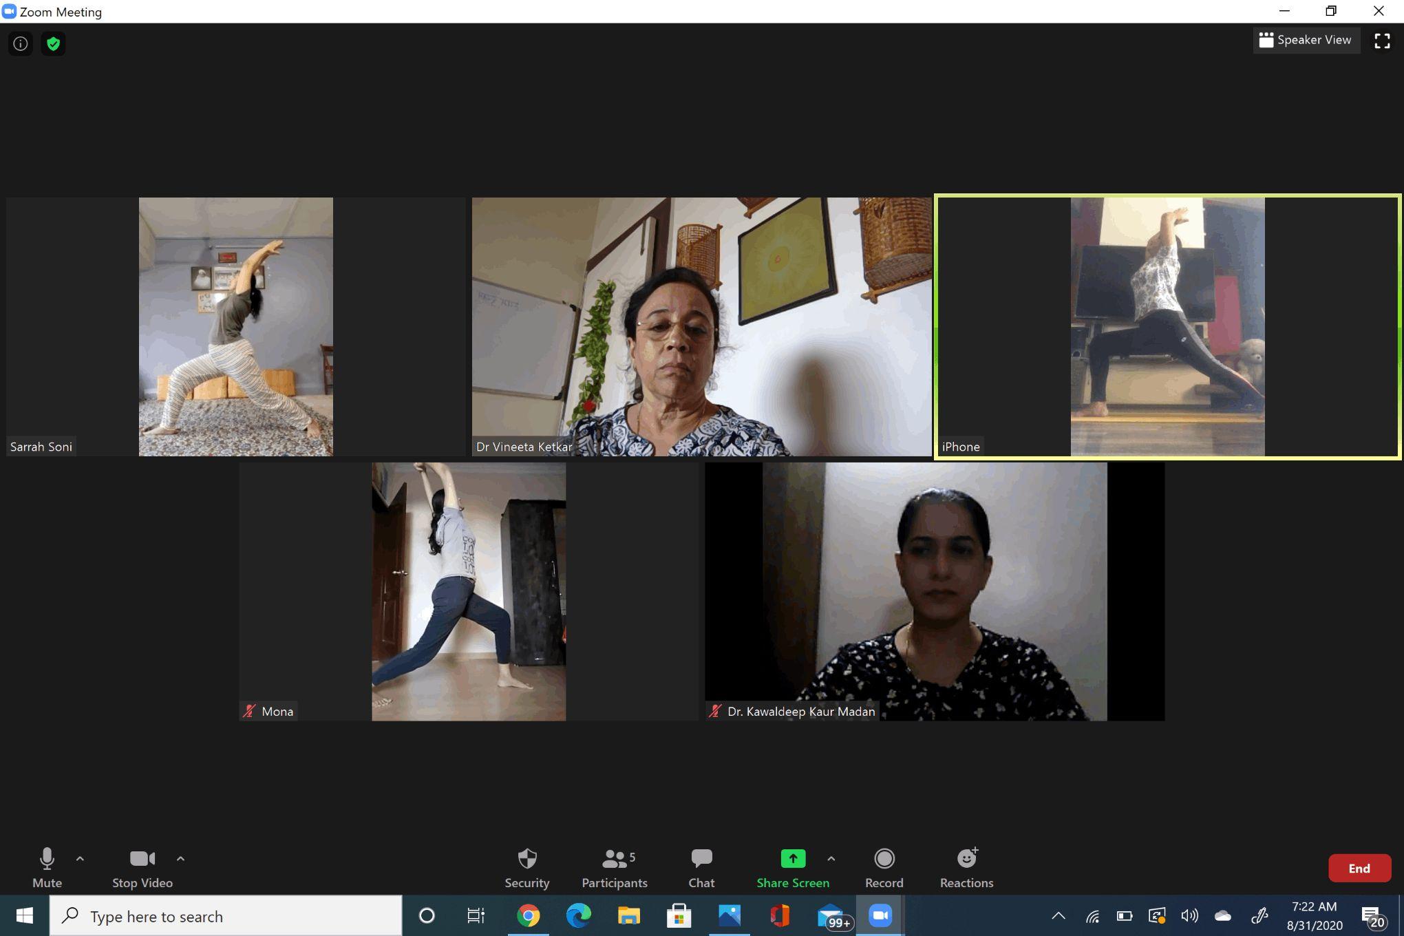Screen dimensions: 1404x936
Task: Open the Reactions emoji menu
Action: coord(966,867)
